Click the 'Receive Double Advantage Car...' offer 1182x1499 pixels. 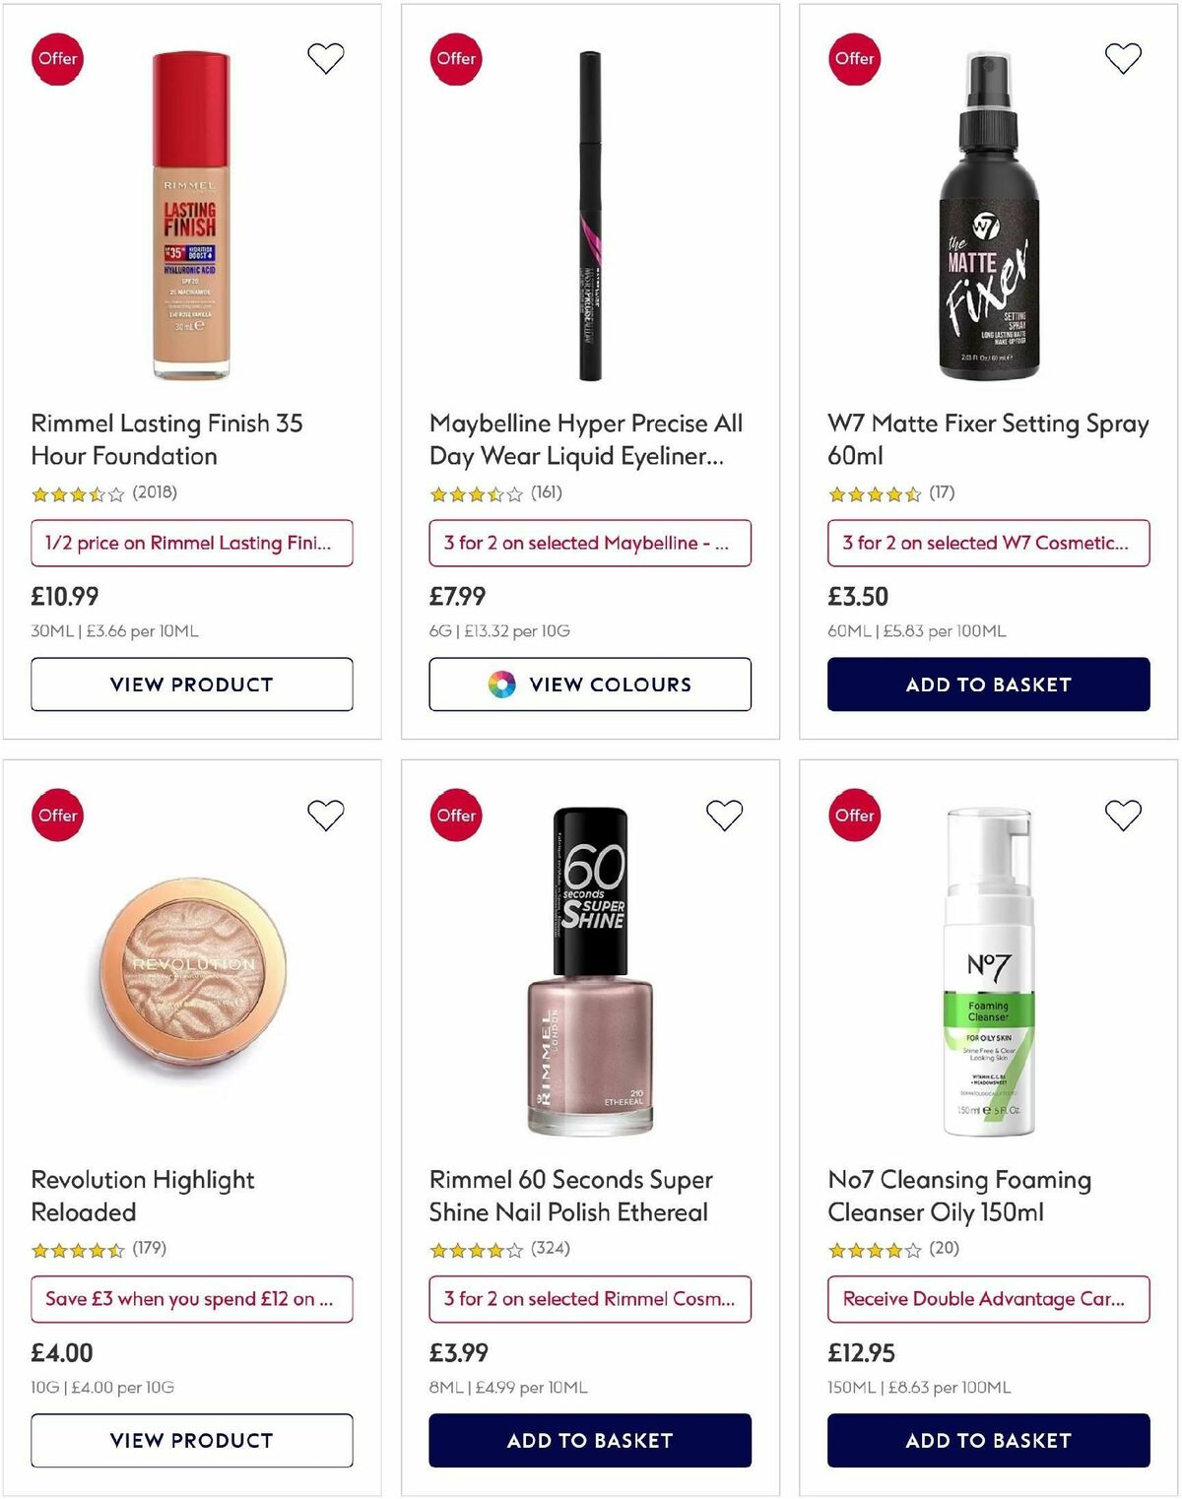click(x=988, y=1299)
